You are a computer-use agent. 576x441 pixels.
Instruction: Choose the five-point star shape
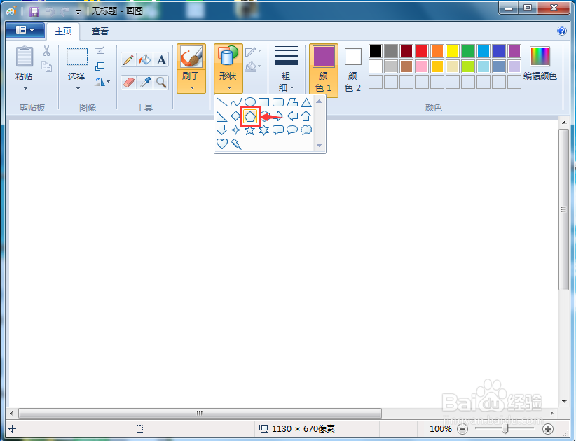click(249, 130)
